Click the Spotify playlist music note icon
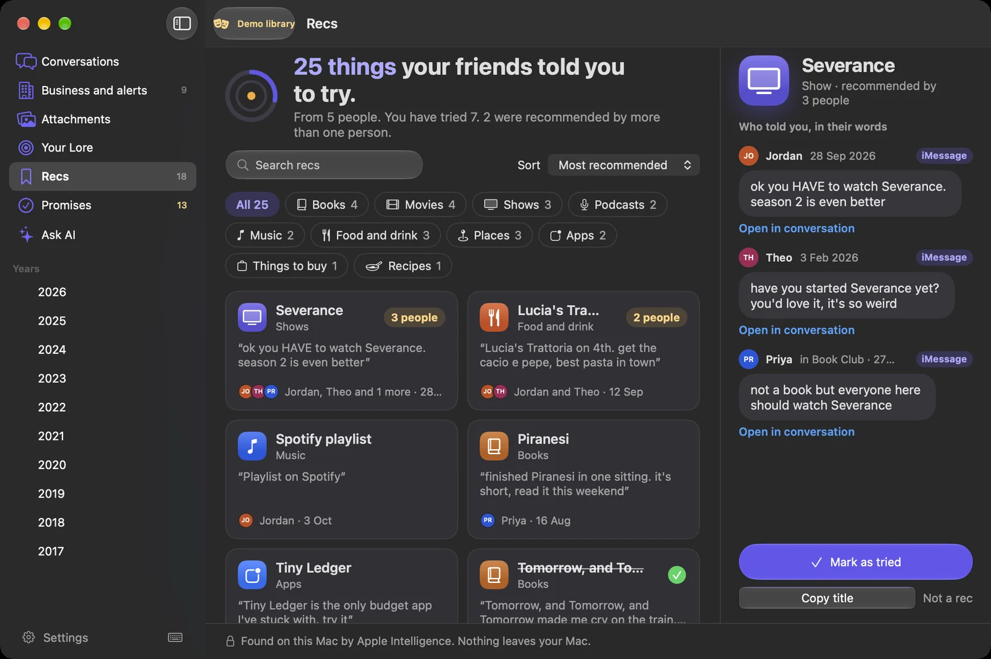991x659 pixels. [x=252, y=446]
